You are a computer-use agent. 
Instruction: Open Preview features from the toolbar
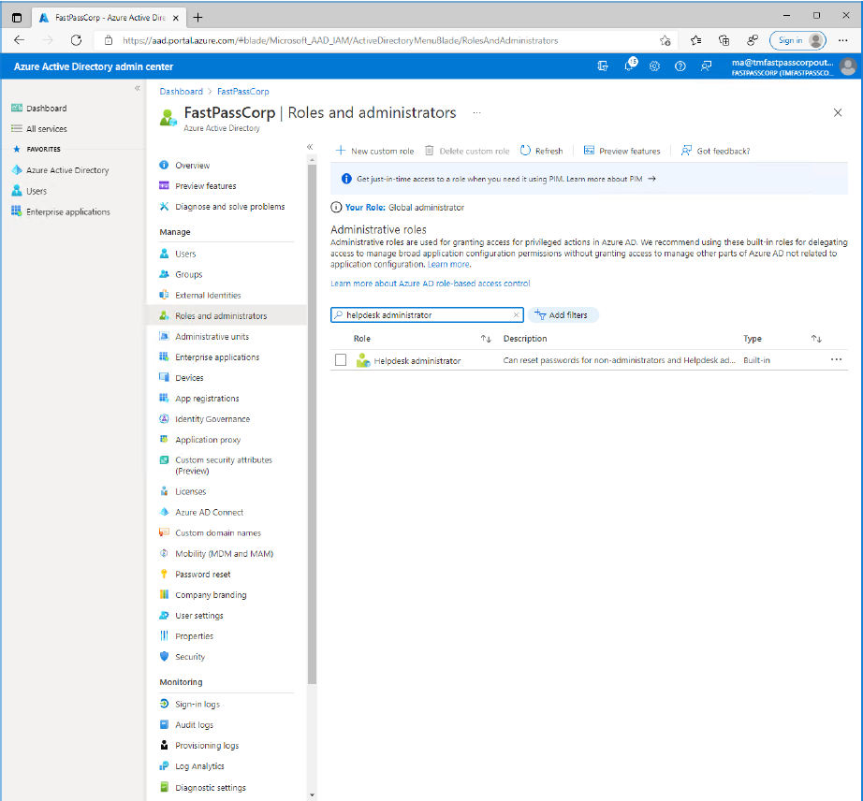click(622, 151)
